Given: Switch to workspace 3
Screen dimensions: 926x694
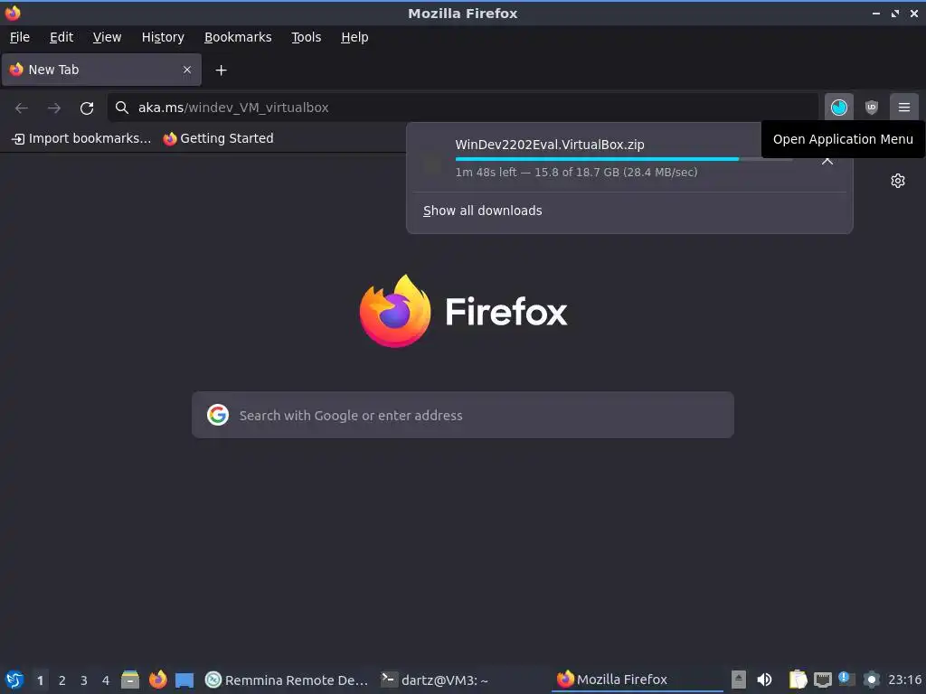Looking at the screenshot, I should (84, 680).
